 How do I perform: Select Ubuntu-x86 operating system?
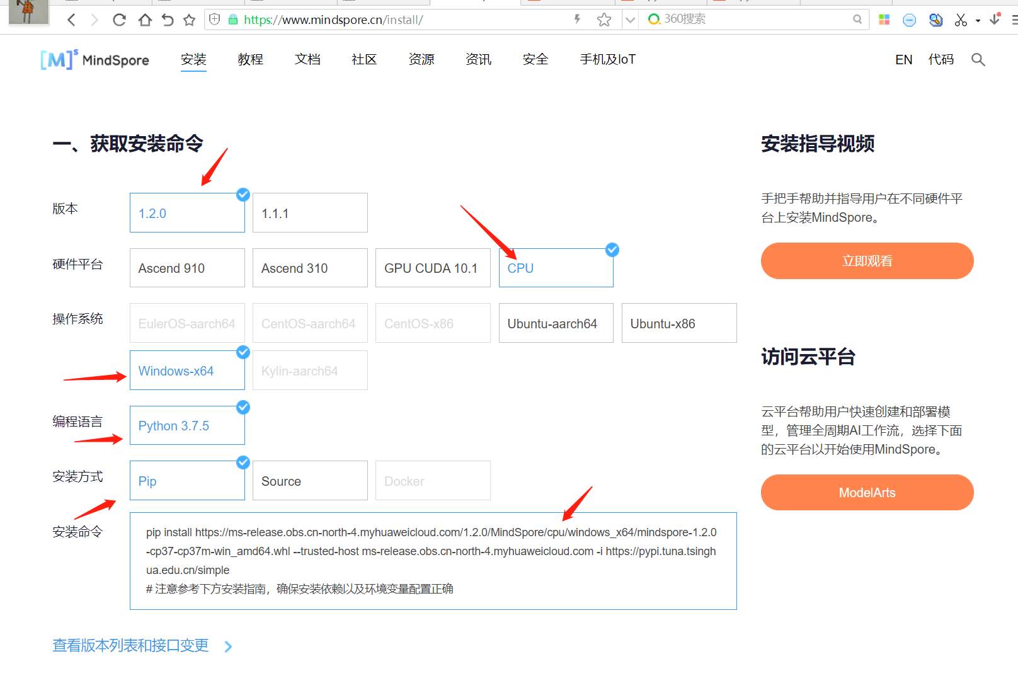[679, 323]
